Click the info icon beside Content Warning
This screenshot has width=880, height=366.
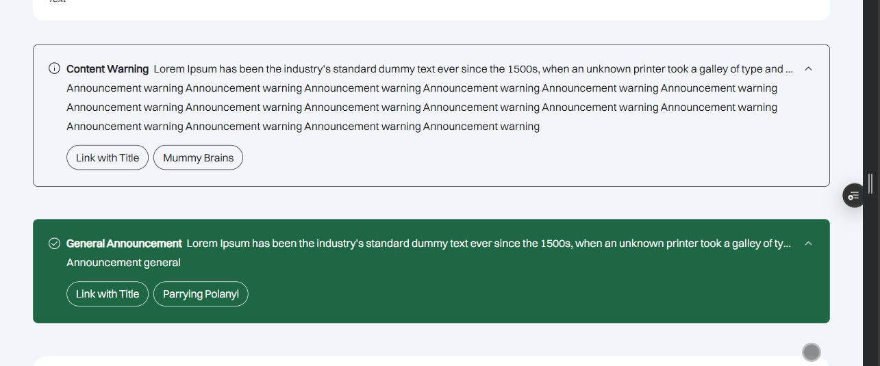coord(55,68)
